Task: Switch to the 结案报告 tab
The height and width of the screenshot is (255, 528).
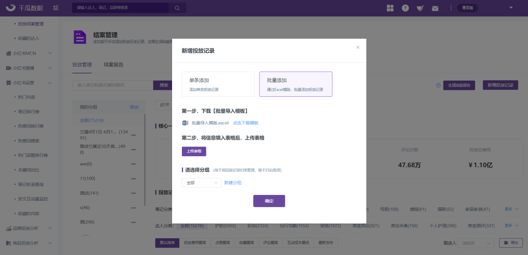Action: (x=113, y=65)
